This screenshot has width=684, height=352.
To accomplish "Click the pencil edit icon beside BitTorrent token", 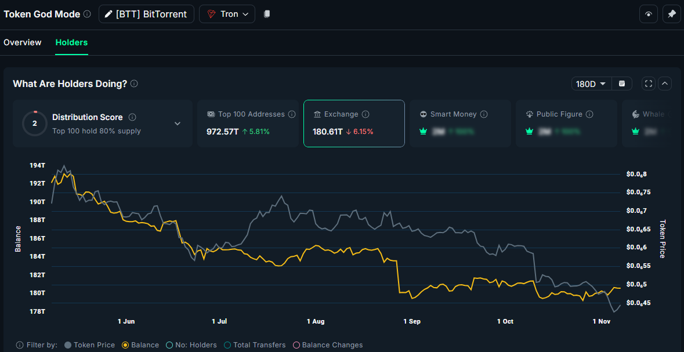I will point(108,13).
